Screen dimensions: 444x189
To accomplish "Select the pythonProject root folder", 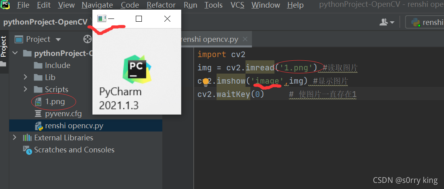I will pyautogui.click(x=63, y=53).
